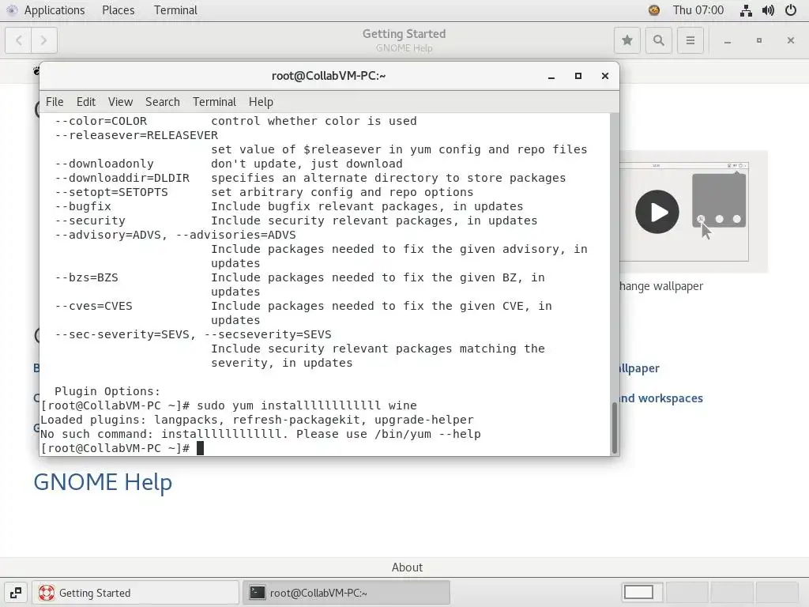This screenshot has height=607, width=809.
Task: Open the Terminal app menu in top panel
Action: point(175,10)
